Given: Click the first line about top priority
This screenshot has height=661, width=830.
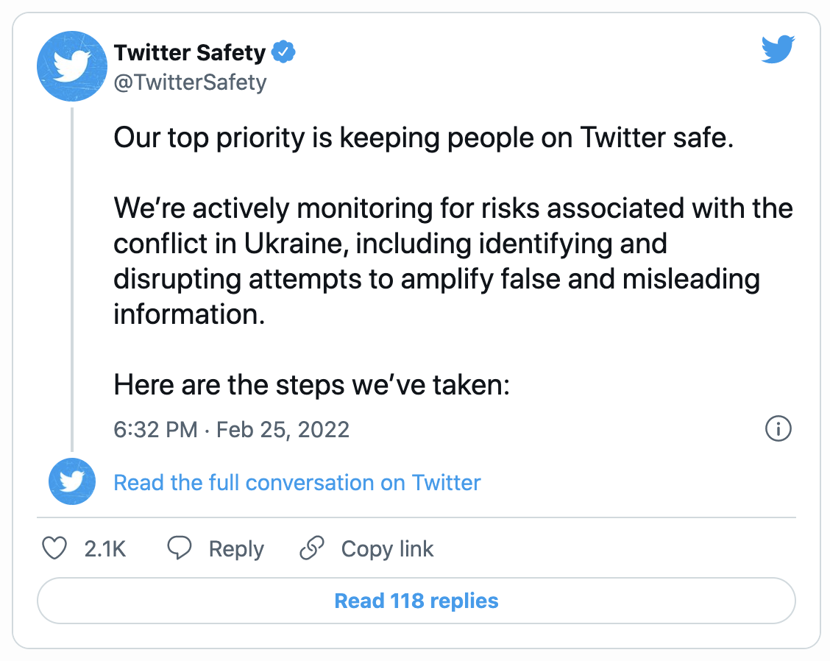Looking at the screenshot, I should (424, 138).
